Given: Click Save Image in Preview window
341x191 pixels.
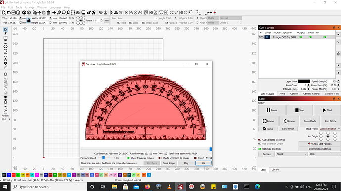Looking at the screenshot, I should pos(169,163).
